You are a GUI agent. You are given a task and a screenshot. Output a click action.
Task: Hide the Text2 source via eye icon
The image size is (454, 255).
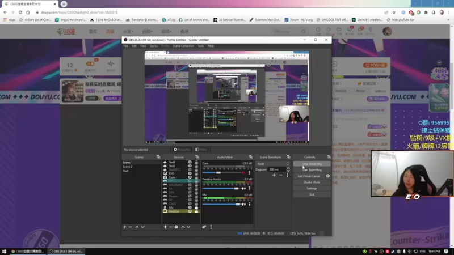pos(190,166)
